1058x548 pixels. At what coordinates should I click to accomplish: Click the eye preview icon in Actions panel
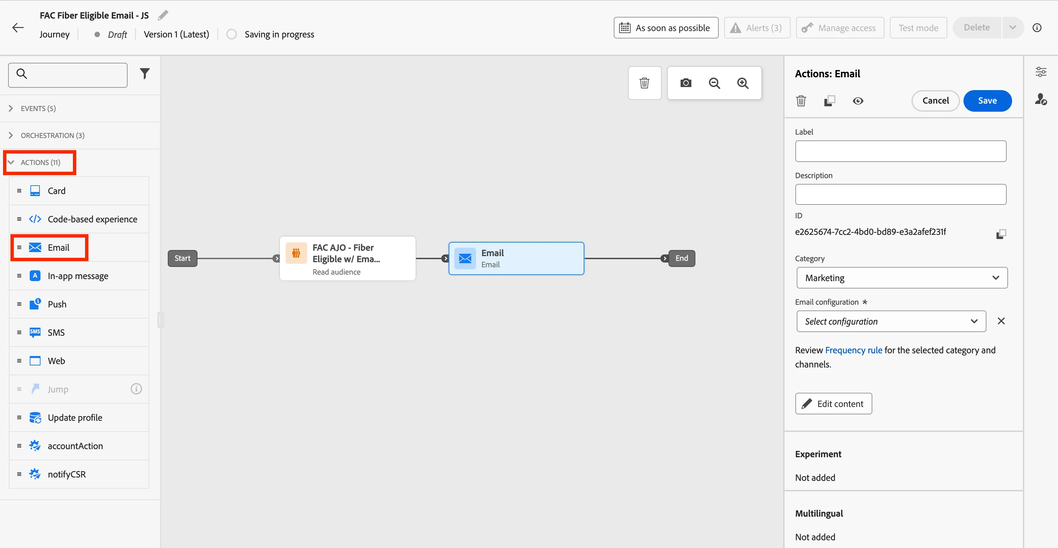(858, 101)
